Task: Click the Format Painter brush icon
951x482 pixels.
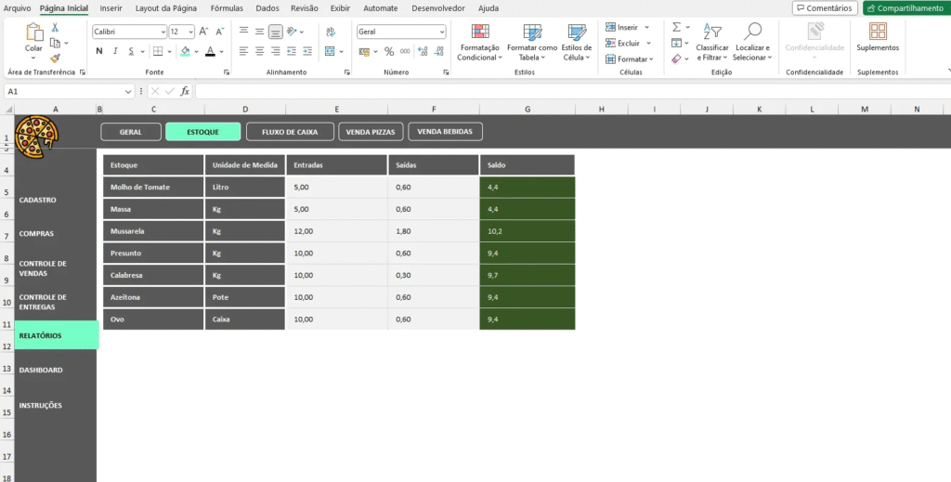Action: click(55, 58)
